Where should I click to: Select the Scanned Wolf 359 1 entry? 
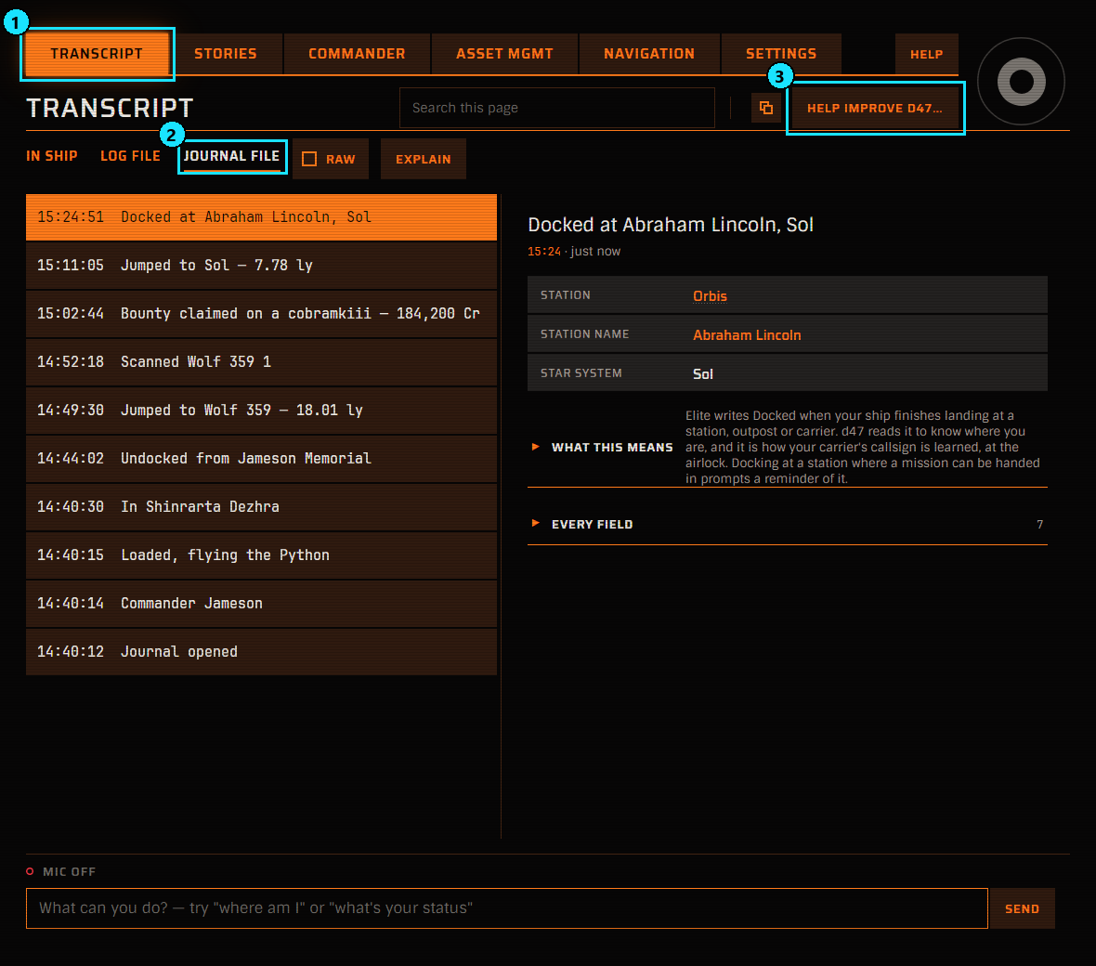[x=261, y=362]
